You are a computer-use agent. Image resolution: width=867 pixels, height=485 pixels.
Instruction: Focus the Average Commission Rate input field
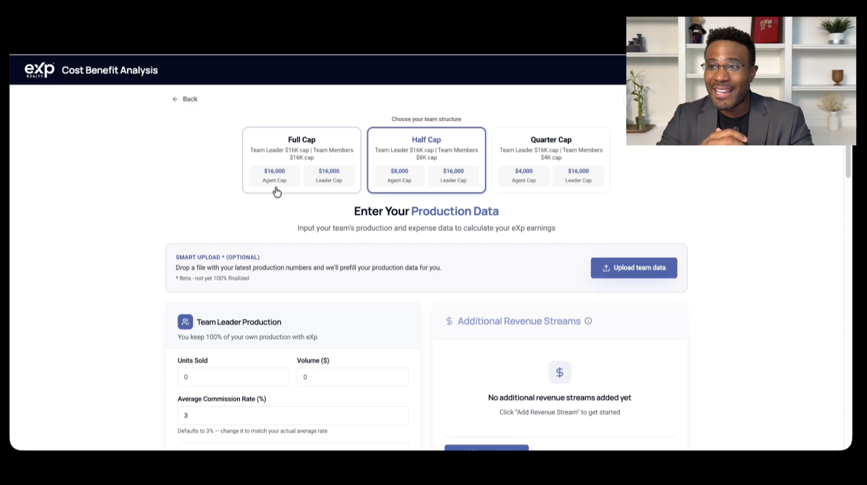(x=293, y=416)
